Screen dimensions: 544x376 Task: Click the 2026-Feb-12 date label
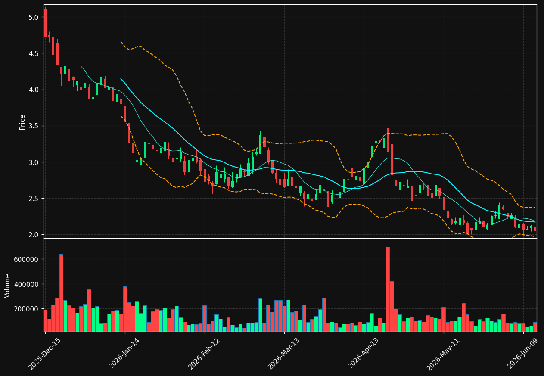pyautogui.click(x=204, y=354)
